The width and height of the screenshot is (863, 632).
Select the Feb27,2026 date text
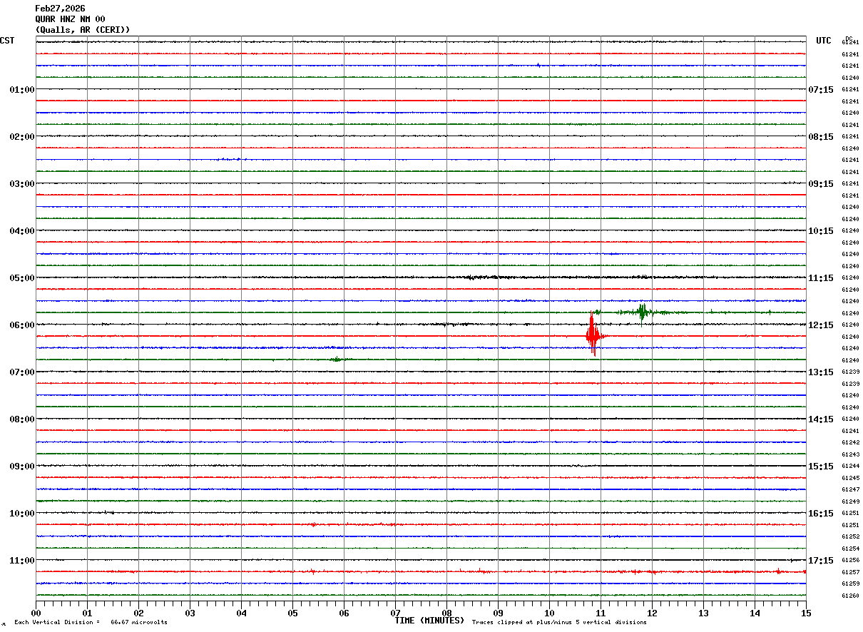click(60, 9)
